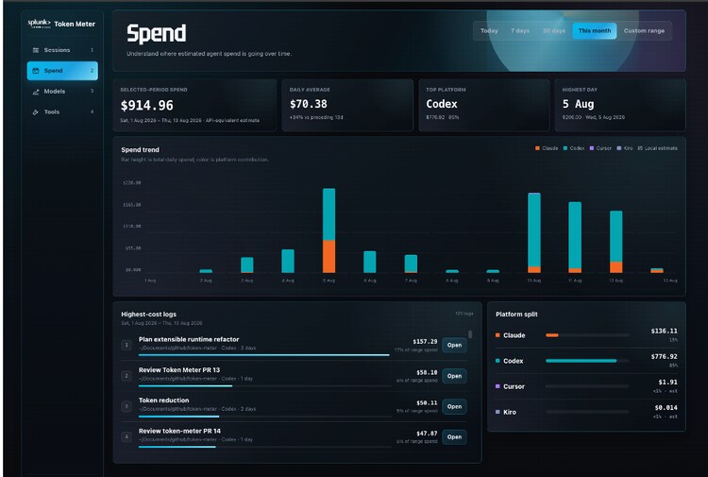708x477 pixels.
Task: Click the Claude color marker in Platform split
Action: 497,335
